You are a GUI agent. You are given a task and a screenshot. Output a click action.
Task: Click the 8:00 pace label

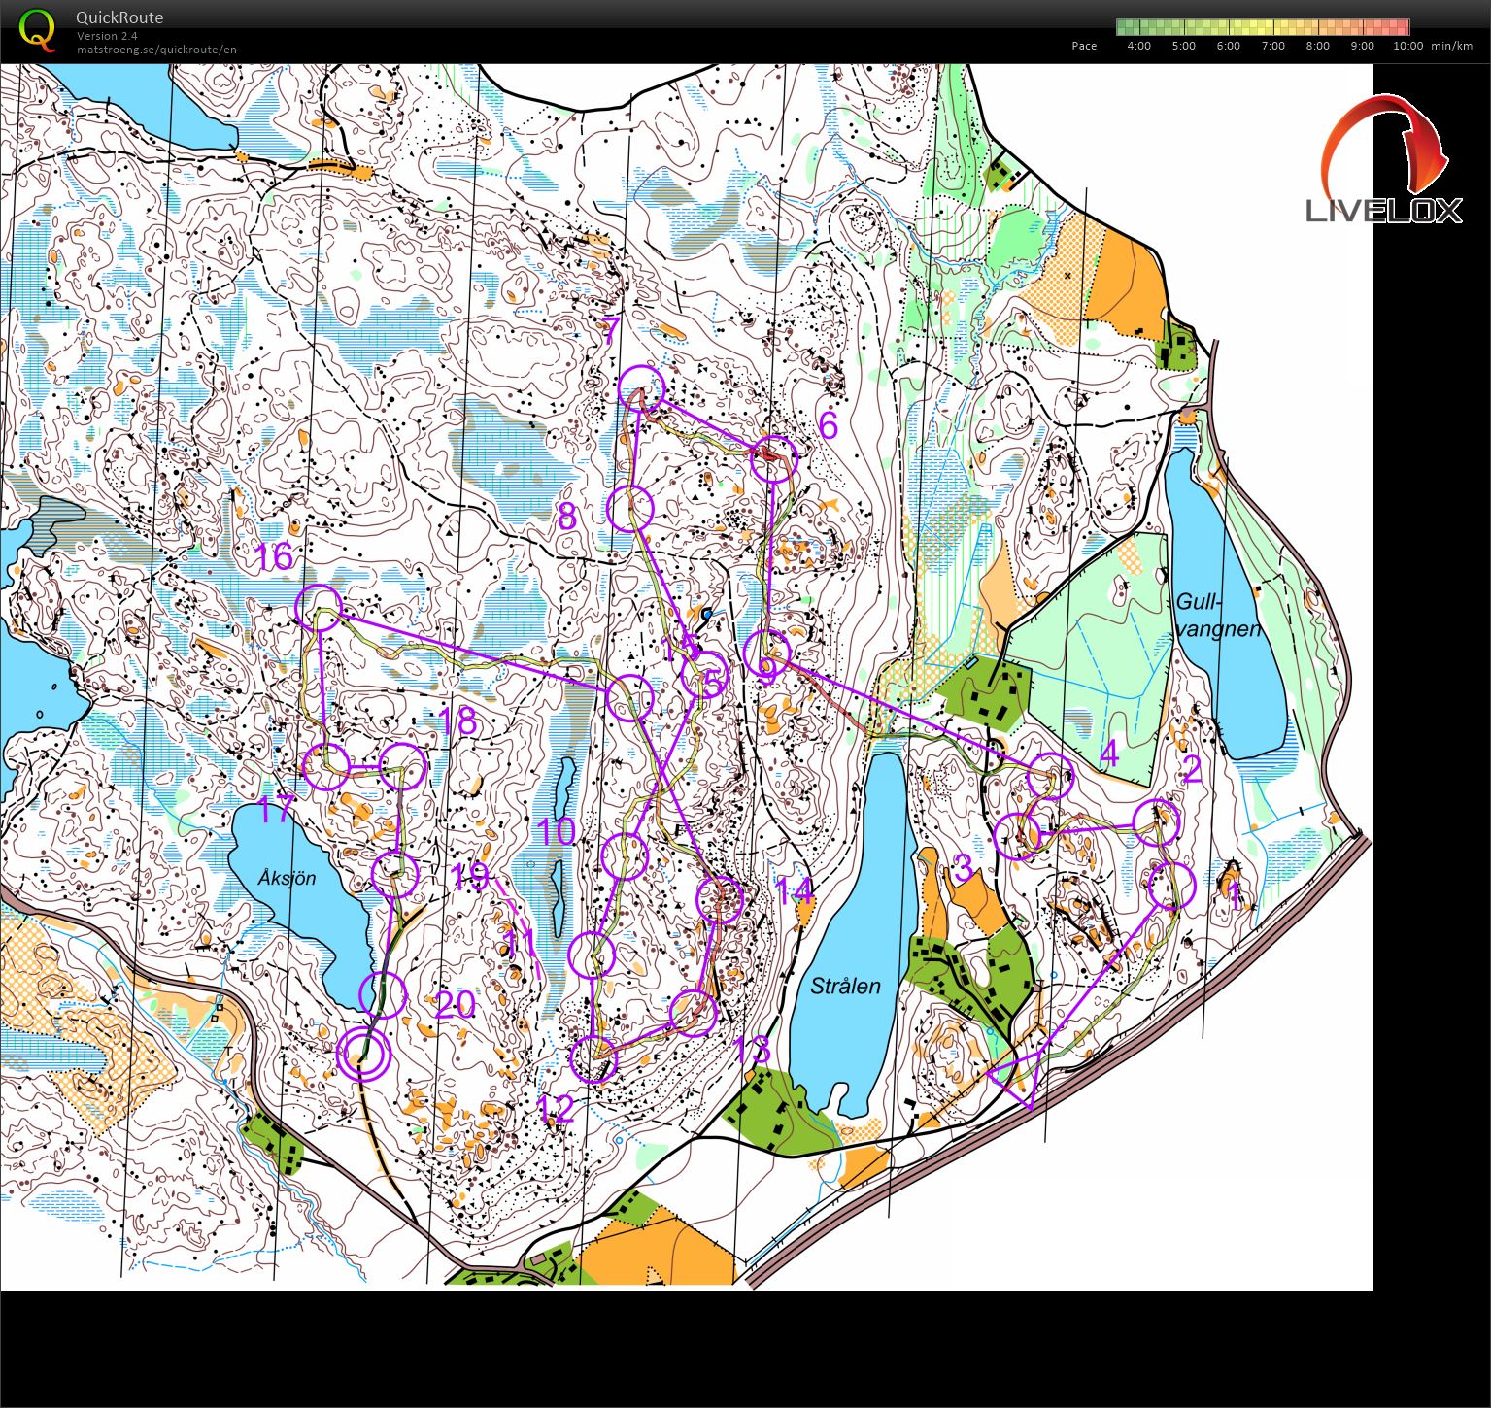click(x=1317, y=46)
